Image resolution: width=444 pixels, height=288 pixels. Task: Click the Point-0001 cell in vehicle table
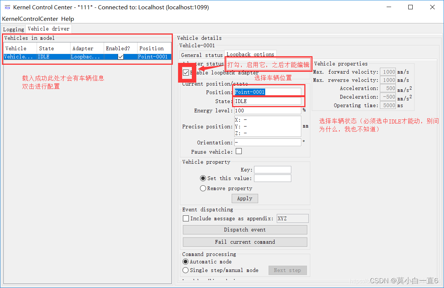[154, 57]
